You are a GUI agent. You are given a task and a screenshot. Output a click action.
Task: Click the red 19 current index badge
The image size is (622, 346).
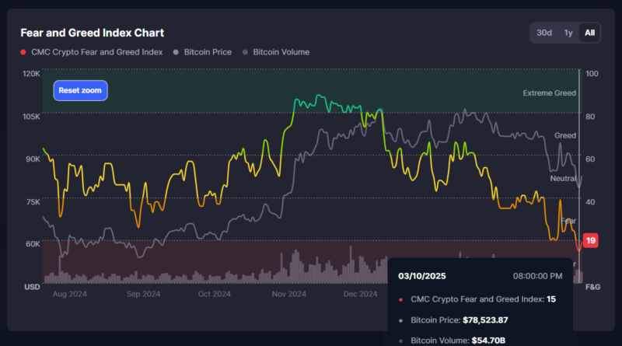pyautogui.click(x=591, y=240)
